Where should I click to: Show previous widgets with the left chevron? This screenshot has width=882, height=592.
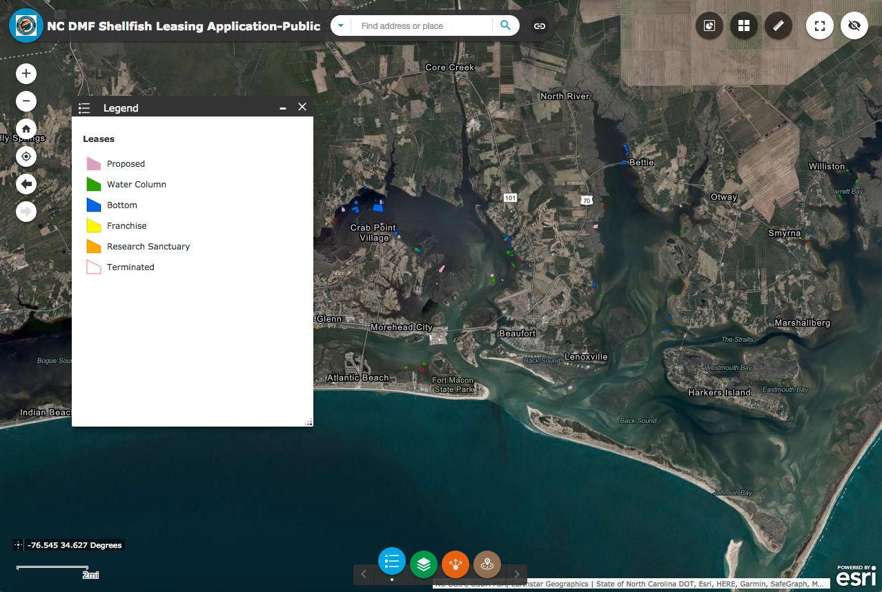364,573
